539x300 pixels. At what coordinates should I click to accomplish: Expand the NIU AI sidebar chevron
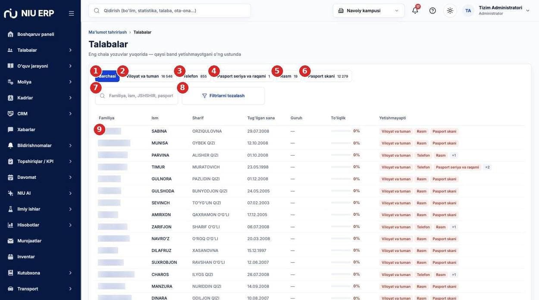(70, 193)
